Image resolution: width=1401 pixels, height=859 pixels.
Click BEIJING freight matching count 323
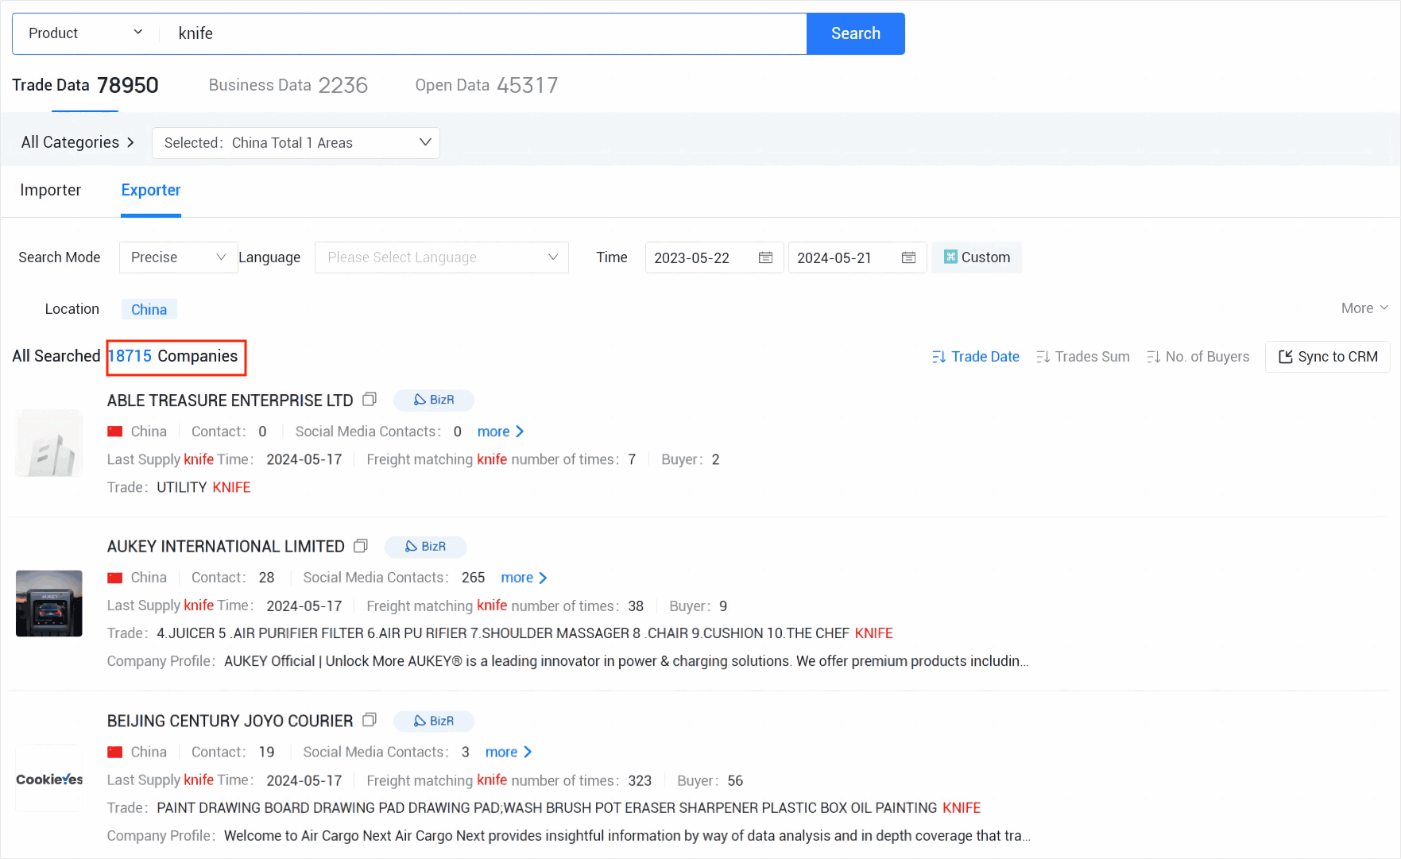click(640, 780)
